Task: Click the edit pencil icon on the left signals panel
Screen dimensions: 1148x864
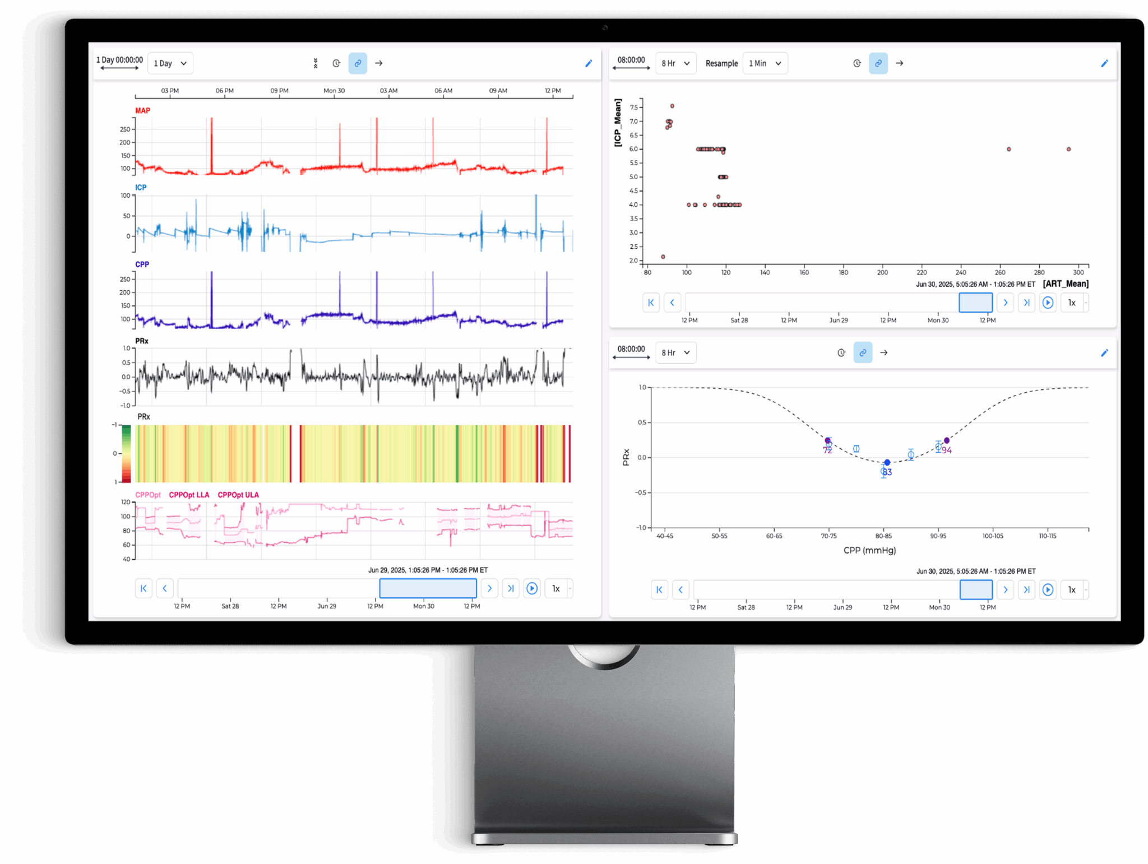Action: coord(589,63)
